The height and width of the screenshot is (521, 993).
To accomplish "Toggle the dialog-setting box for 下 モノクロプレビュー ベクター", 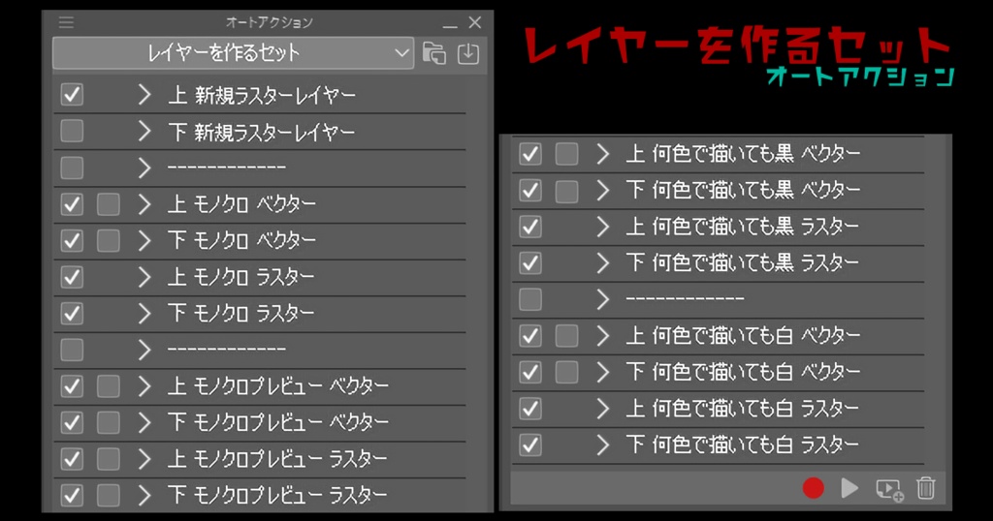I will [x=109, y=422].
